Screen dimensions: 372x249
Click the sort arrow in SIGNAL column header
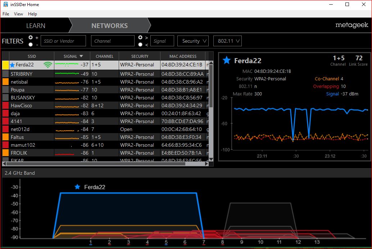(x=81, y=56)
